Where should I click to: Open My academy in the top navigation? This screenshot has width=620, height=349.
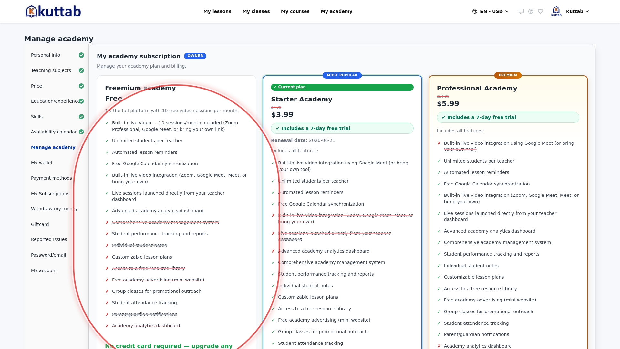pyautogui.click(x=336, y=11)
